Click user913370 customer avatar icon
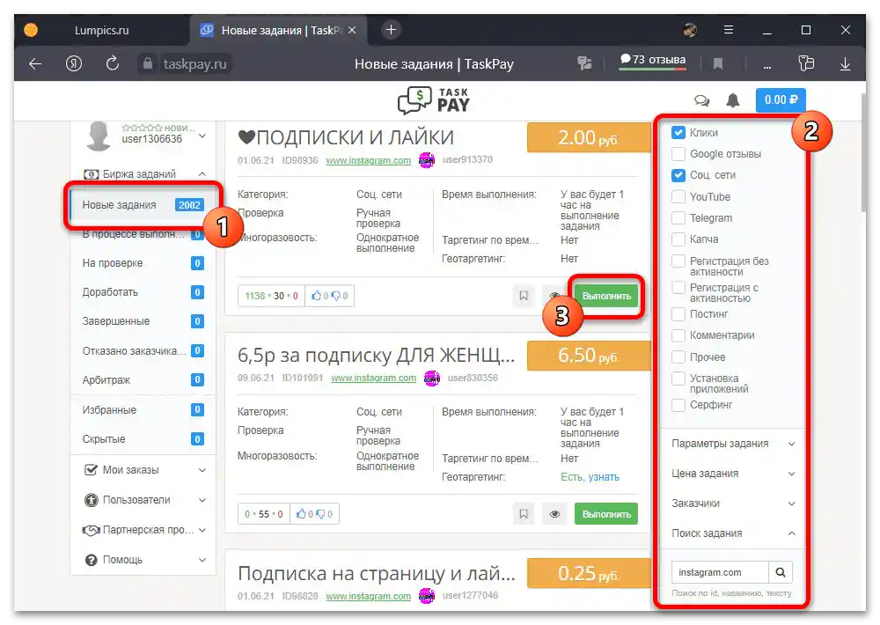Viewport: 880px width, 625px height. [427, 160]
